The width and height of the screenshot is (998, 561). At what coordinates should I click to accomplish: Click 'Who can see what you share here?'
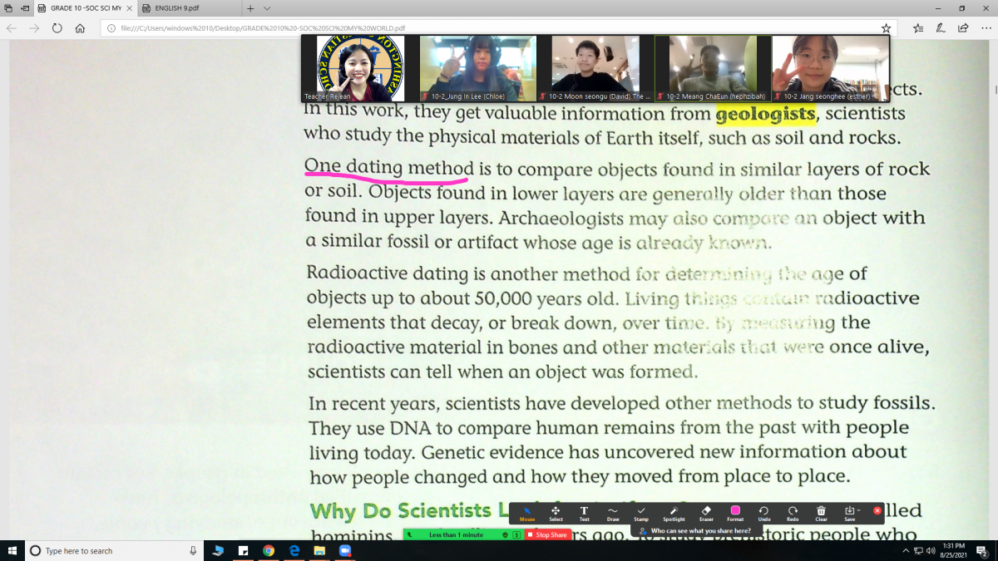click(x=696, y=530)
